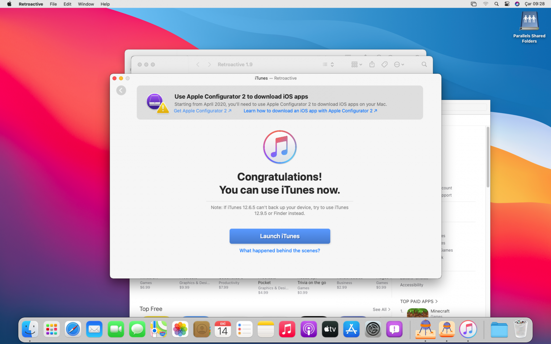The width and height of the screenshot is (551, 344).
Task: Open Mail from the Dock
Action: (94, 329)
